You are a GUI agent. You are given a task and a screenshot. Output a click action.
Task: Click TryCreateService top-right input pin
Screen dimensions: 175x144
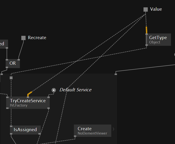click(49, 97)
